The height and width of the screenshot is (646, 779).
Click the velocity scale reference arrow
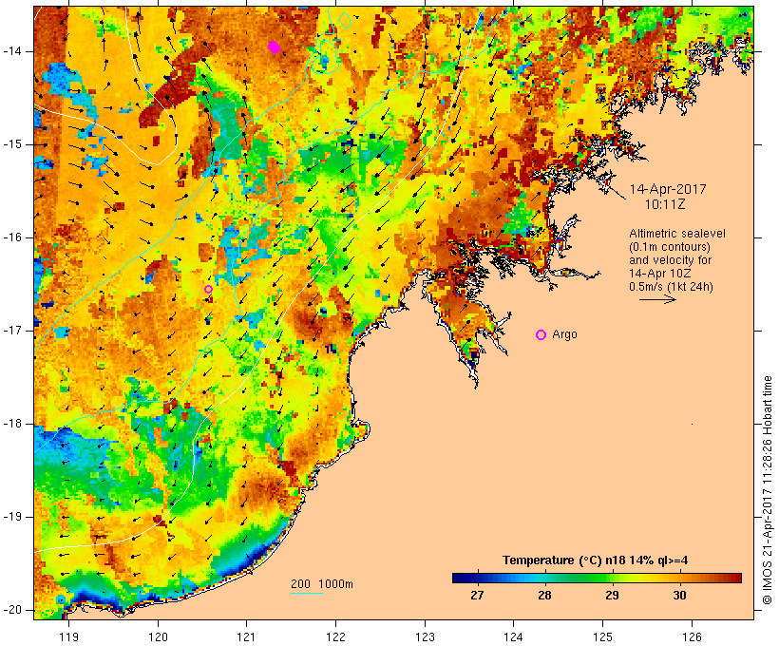point(657,299)
